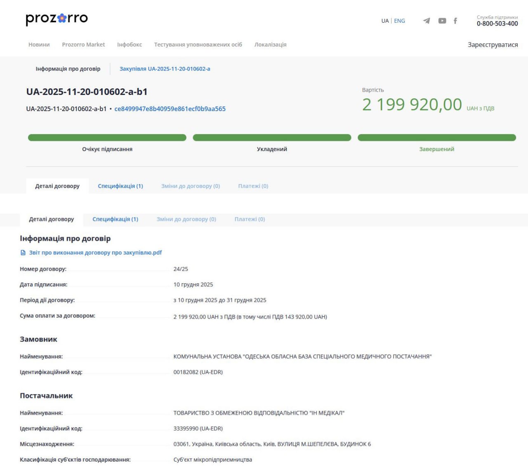Open the Інфобокс menu item

point(130,45)
